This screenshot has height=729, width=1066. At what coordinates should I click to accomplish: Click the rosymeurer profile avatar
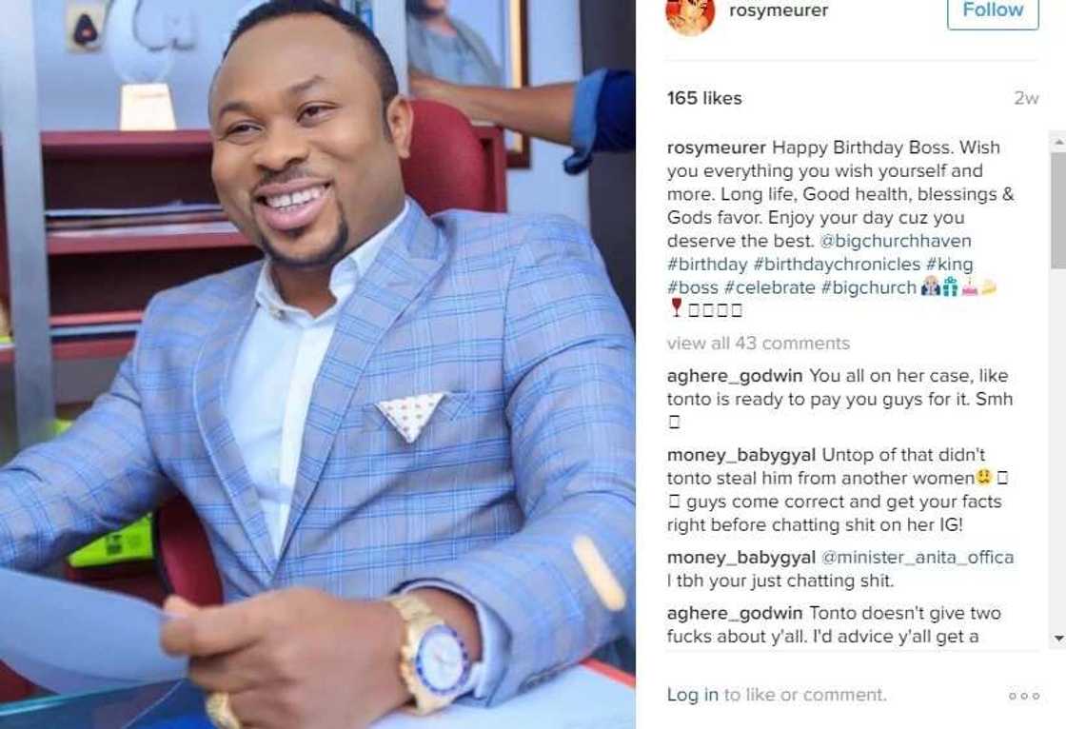[x=690, y=13]
